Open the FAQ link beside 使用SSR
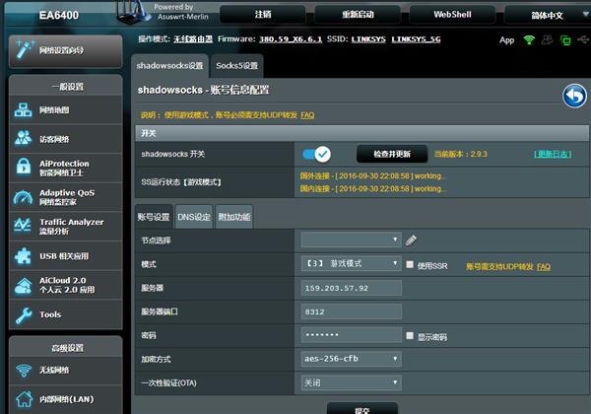Screen dimensions: 591x414 coord(544,267)
